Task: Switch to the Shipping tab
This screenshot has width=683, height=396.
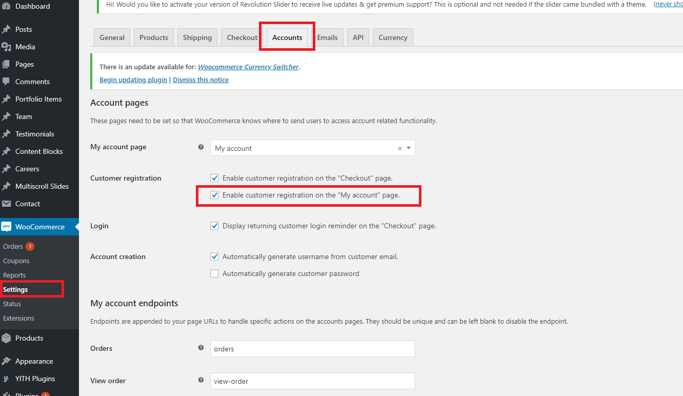Action: pyautogui.click(x=197, y=37)
